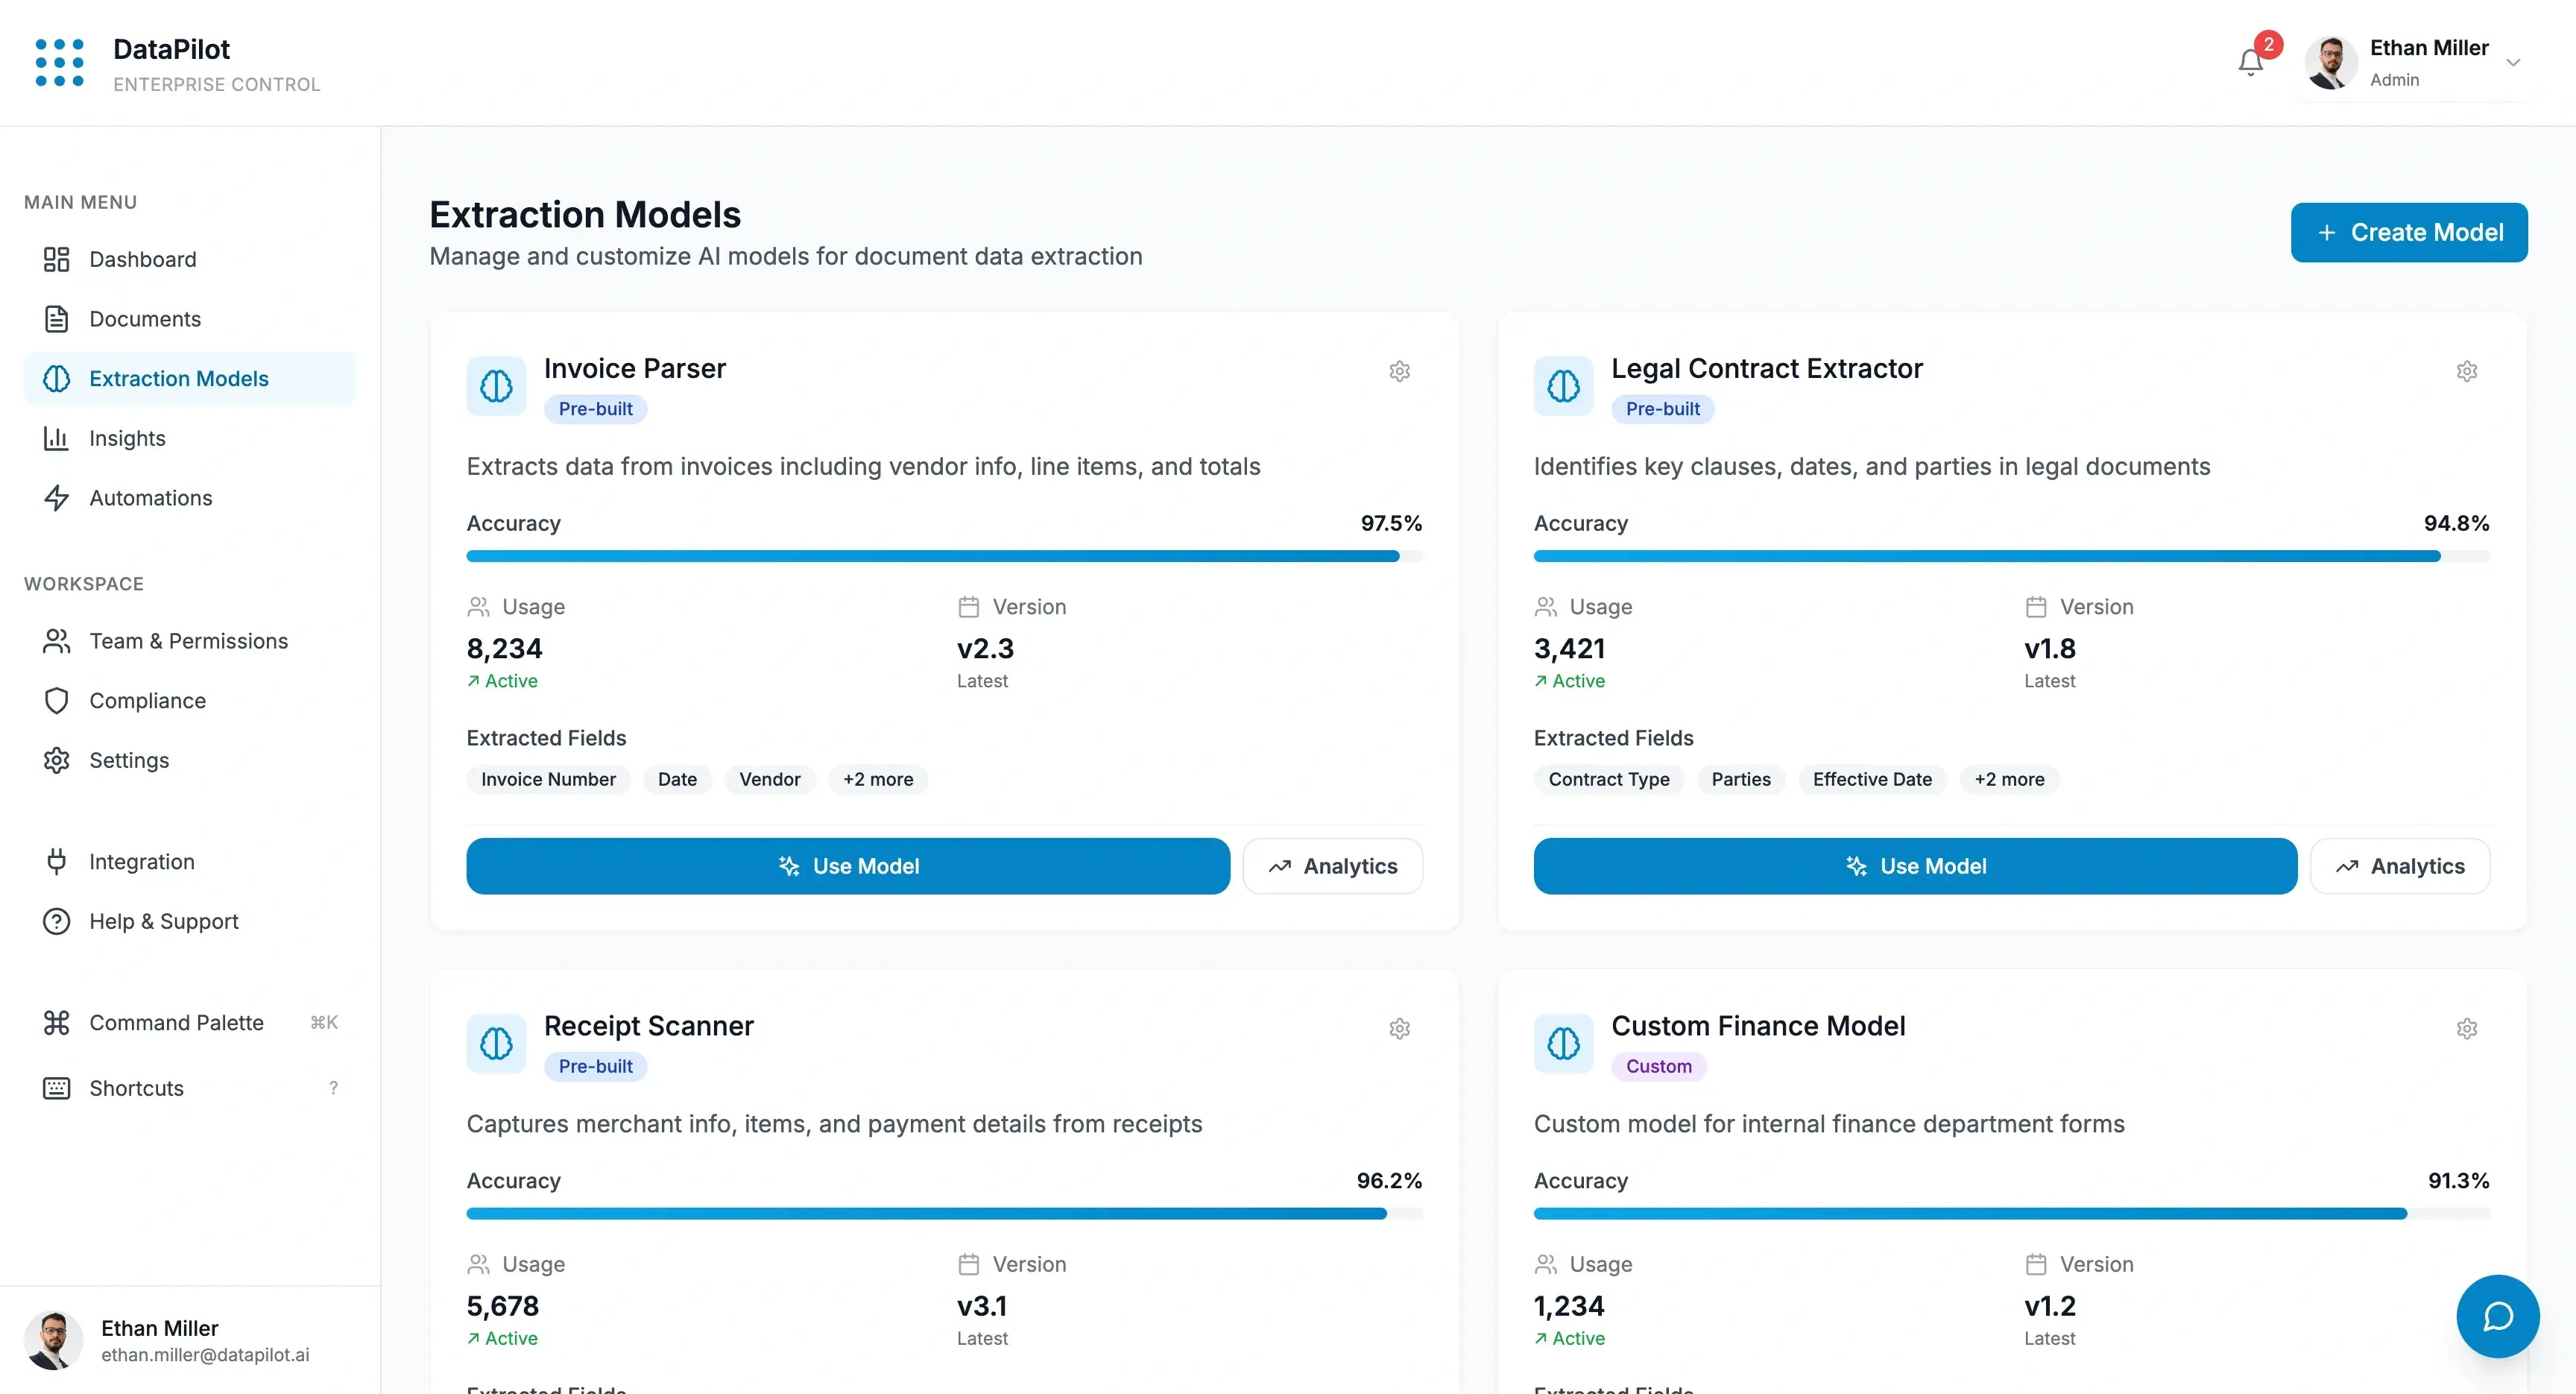This screenshot has height=1394, width=2576.
Task: Show +2 more fields for Invoice Parser
Action: point(877,779)
